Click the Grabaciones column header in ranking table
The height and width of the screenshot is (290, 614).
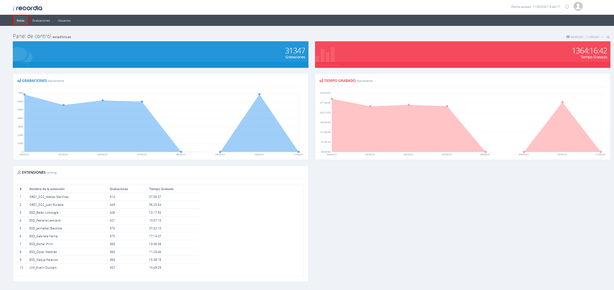[x=119, y=189]
